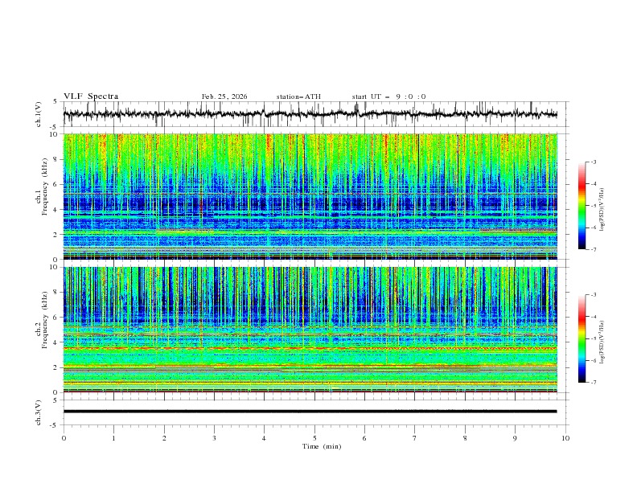Click time axis tick label "3"
The image size is (637, 492).
pyautogui.click(x=214, y=438)
